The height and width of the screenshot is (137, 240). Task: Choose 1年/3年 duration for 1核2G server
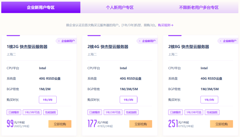48,100
